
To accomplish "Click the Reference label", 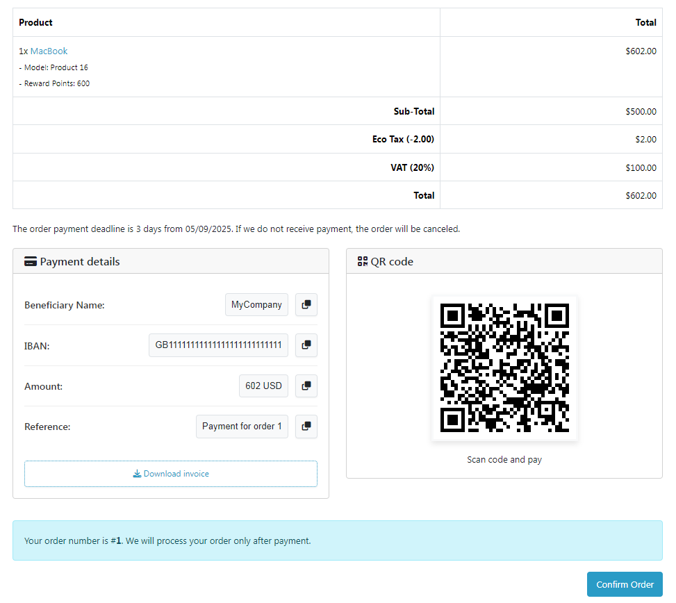I will pyautogui.click(x=47, y=427).
